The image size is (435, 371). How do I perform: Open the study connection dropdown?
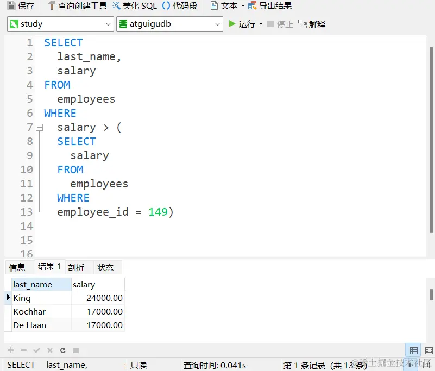pyautogui.click(x=109, y=24)
